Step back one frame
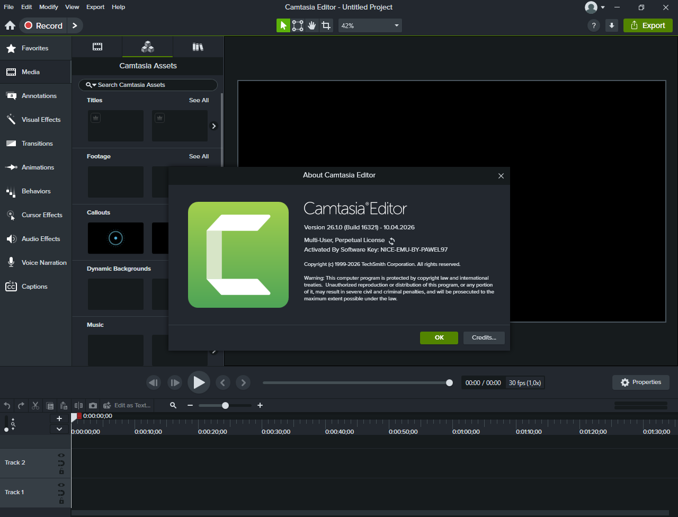The image size is (678, 517). [x=154, y=382]
